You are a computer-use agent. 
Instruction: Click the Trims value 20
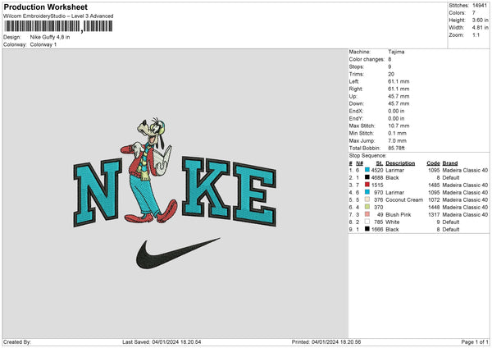pos(391,74)
